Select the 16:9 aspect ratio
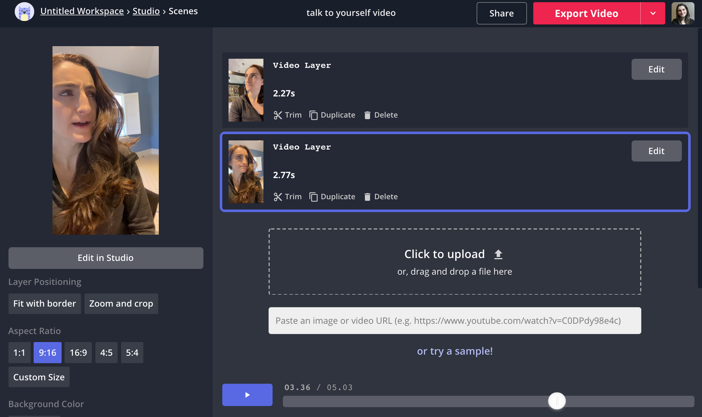702x417 pixels. pos(78,352)
